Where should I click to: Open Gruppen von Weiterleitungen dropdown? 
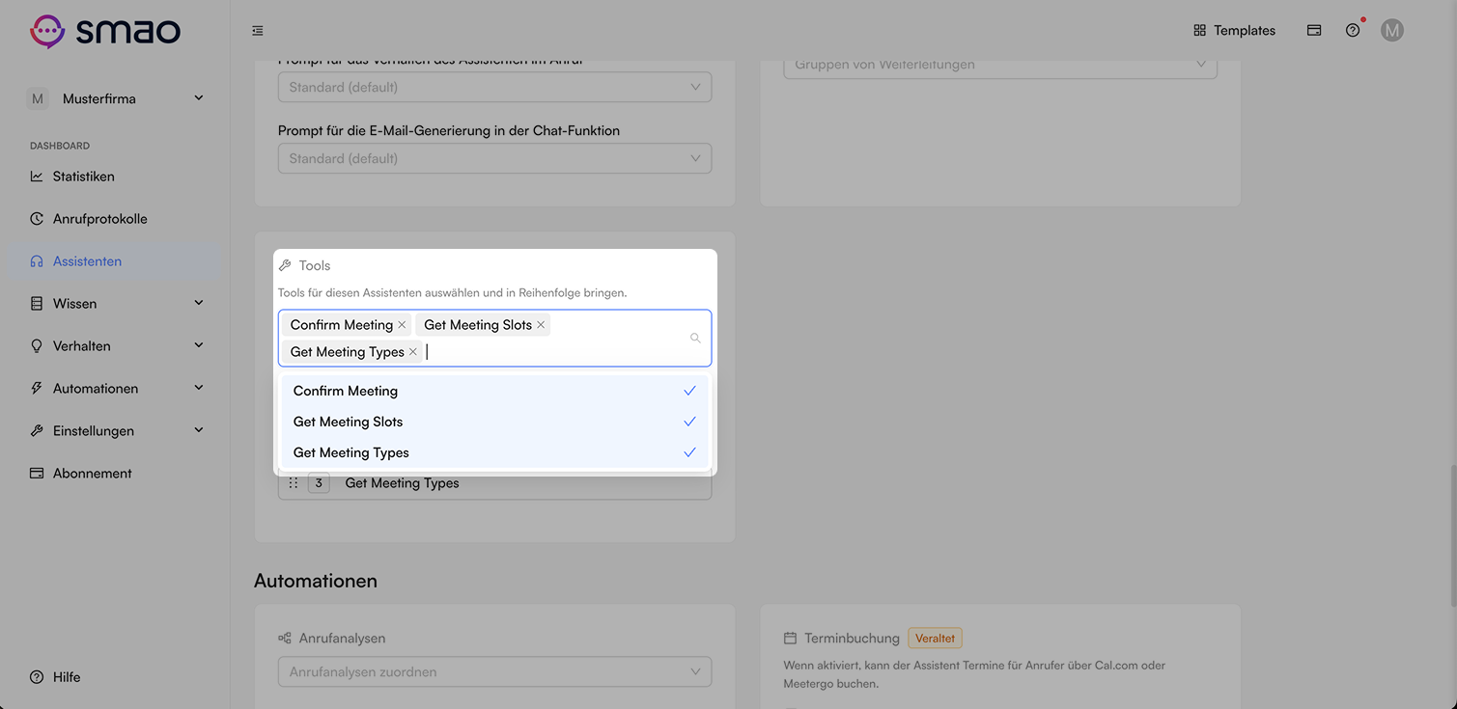point(1000,65)
